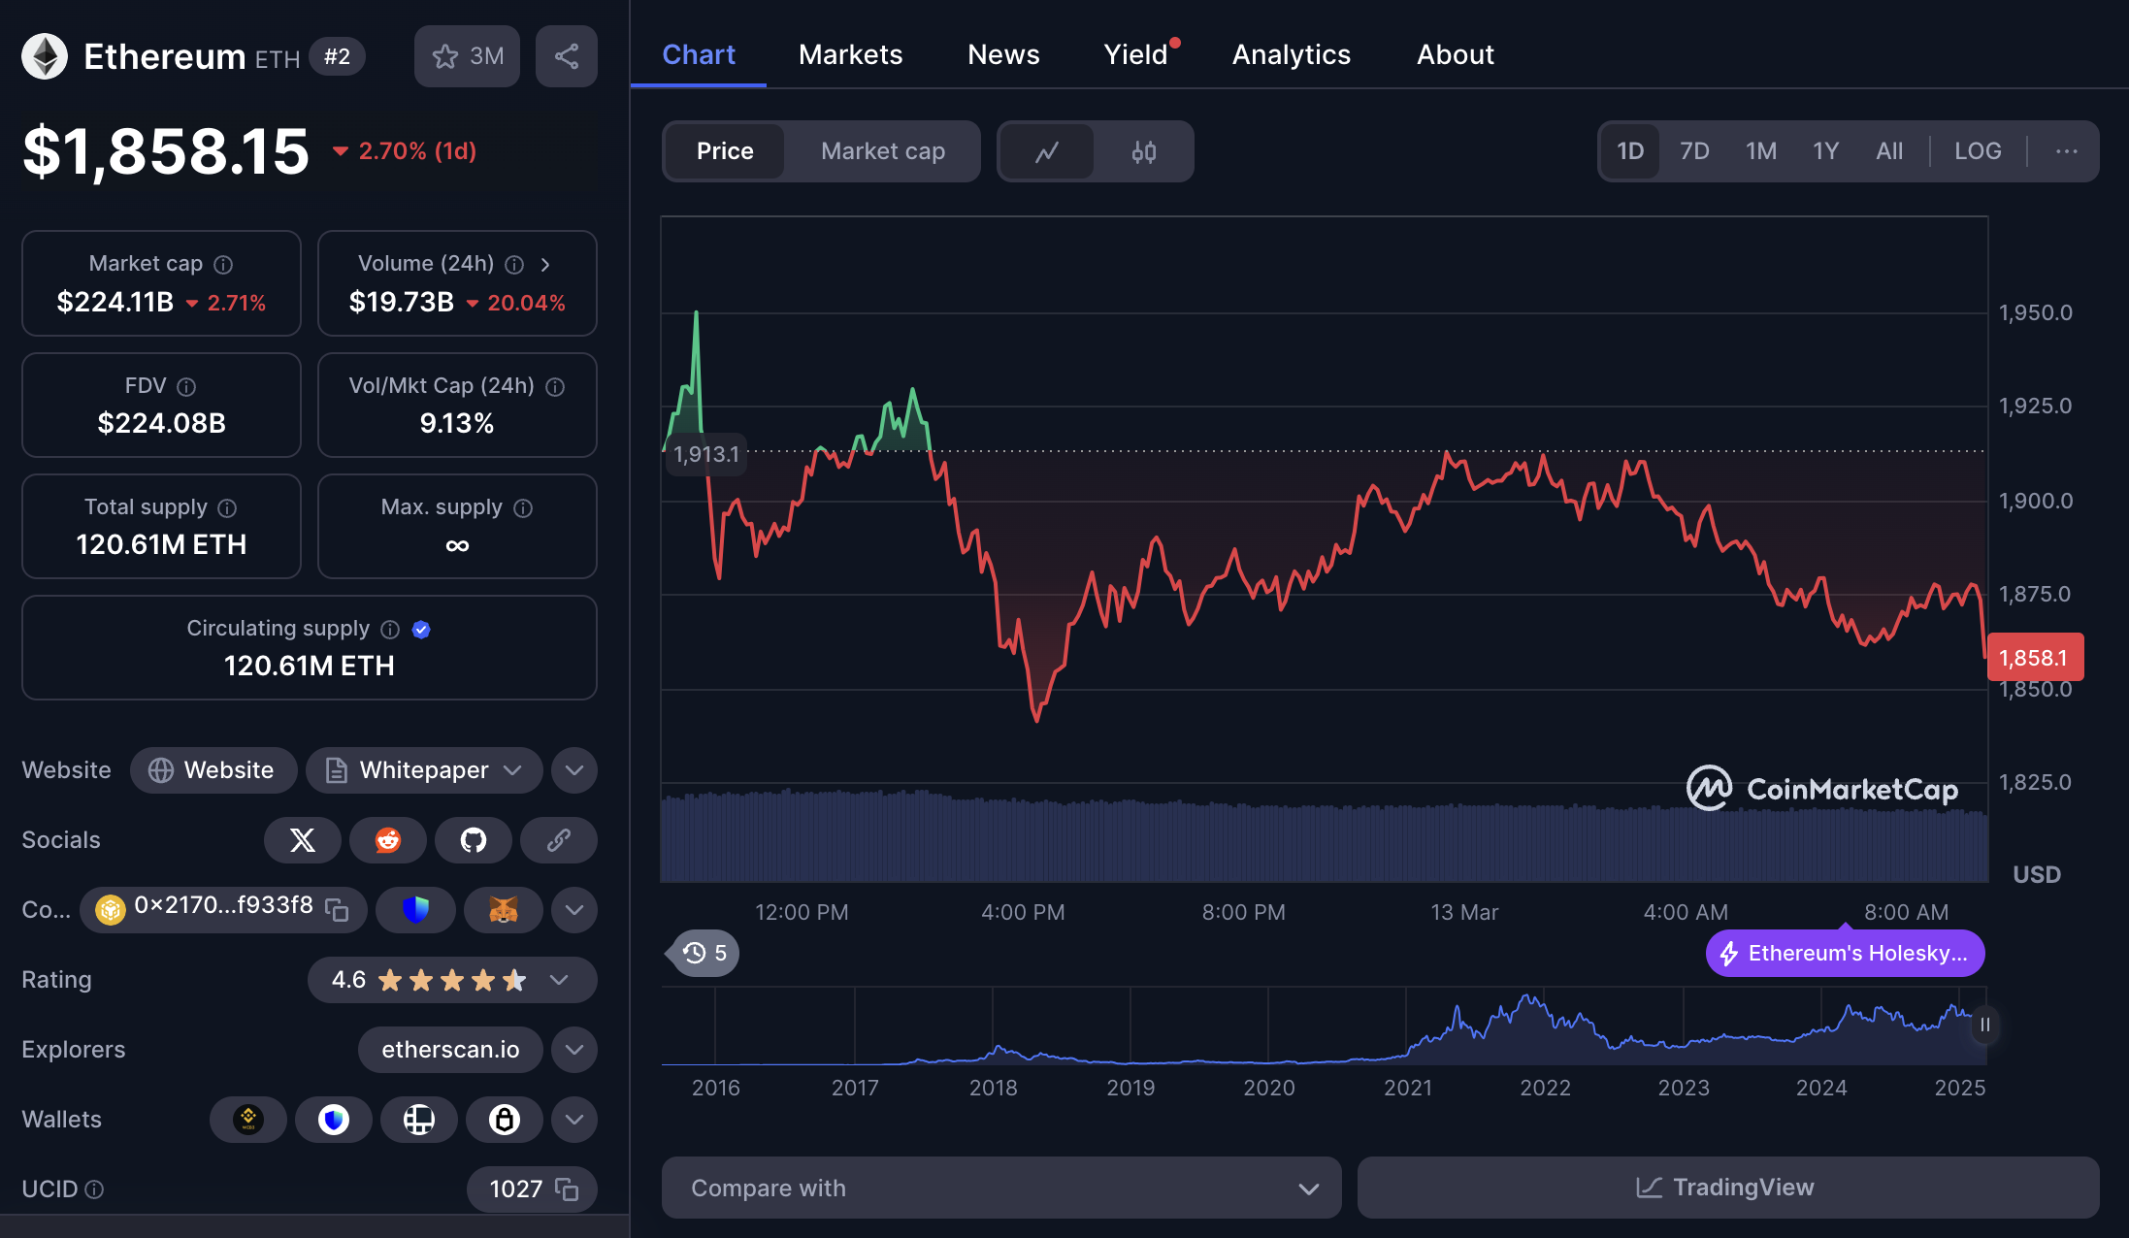Expand more contracts chevron

point(574,910)
